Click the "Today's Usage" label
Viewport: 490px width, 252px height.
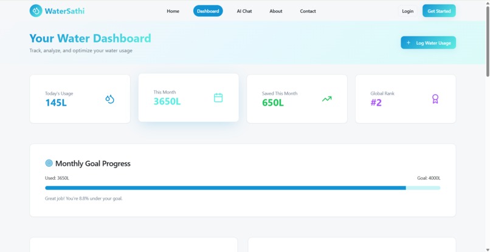tap(59, 94)
